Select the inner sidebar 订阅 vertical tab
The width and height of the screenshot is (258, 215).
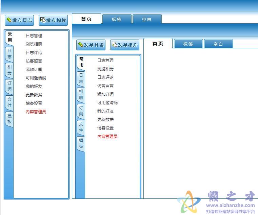81,111
